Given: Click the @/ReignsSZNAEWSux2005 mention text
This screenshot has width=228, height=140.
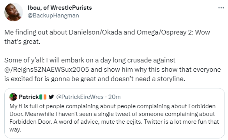Looking at the screenshot, I should 46,69.
